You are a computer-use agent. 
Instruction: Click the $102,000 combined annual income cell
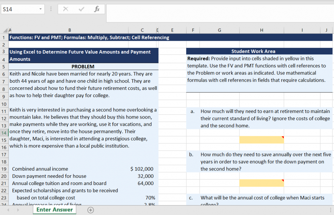tap(142, 169)
